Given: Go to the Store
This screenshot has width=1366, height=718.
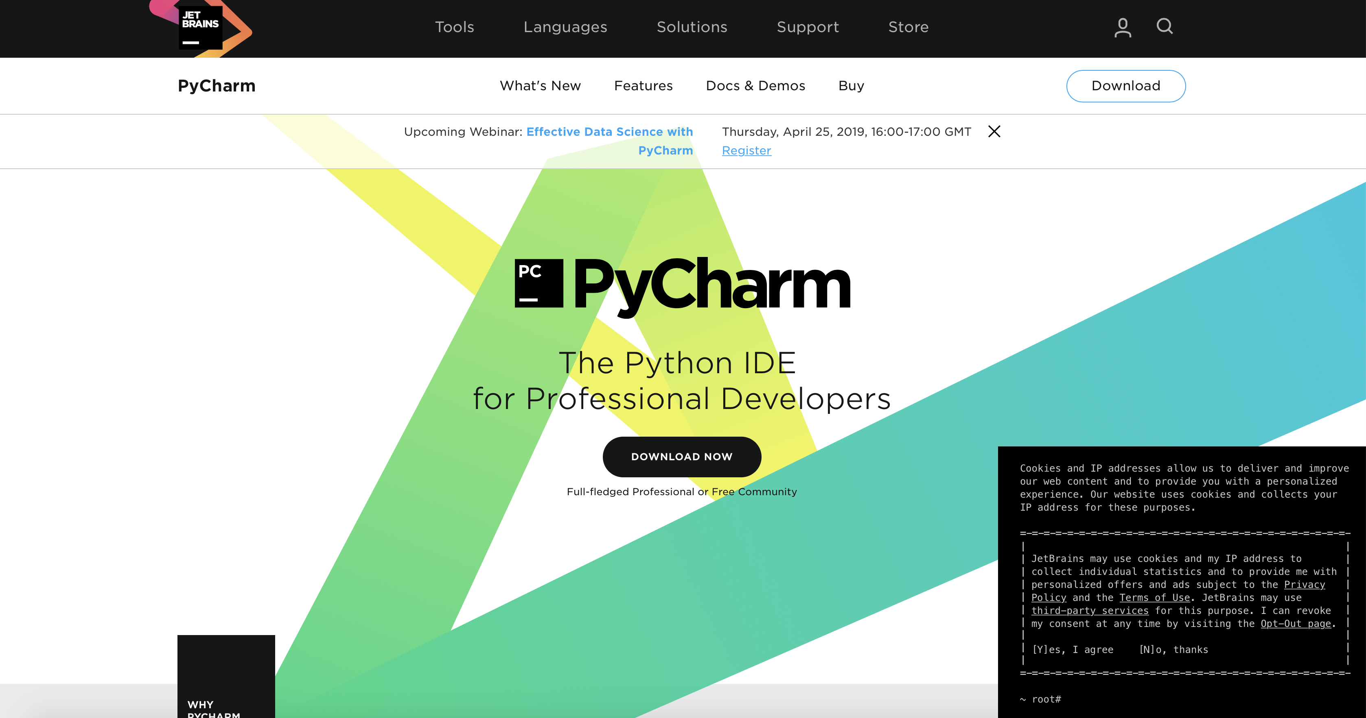Looking at the screenshot, I should click(908, 27).
